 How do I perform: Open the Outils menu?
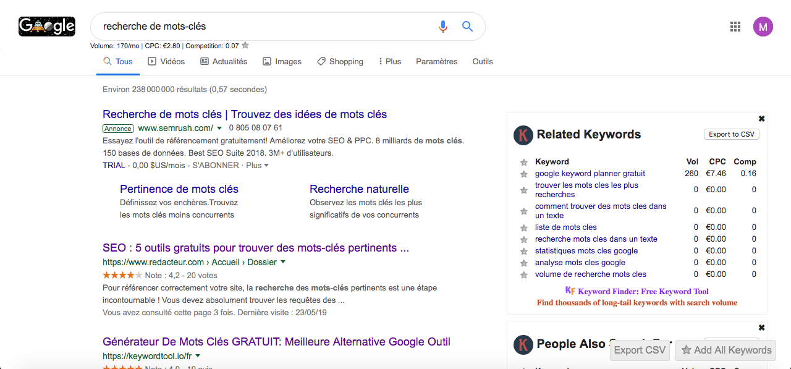tap(483, 62)
